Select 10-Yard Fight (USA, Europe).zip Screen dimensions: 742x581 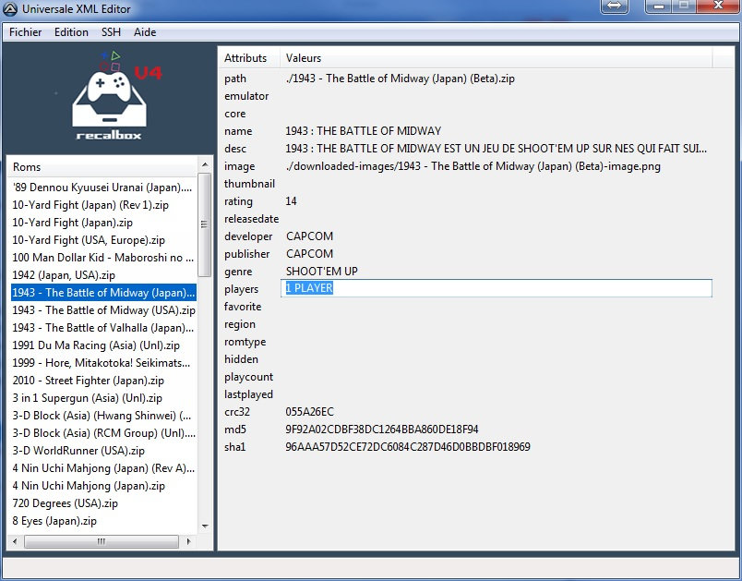click(x=89, y=240)
